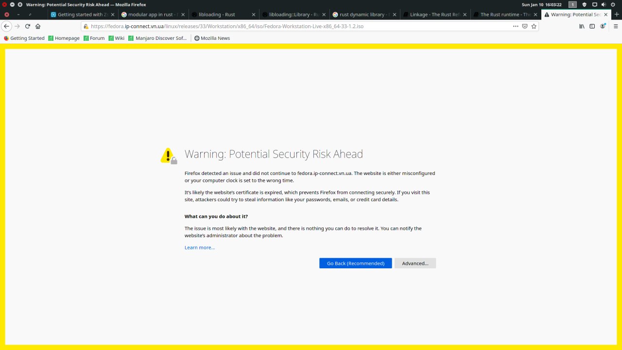Open Mozilla News bookmark
This screenshot has height=350, width=622.
212,38
